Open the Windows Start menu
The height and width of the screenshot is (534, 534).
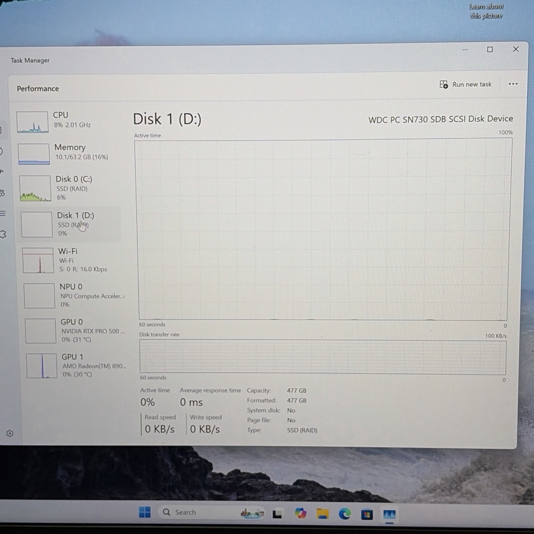[145, 512]
